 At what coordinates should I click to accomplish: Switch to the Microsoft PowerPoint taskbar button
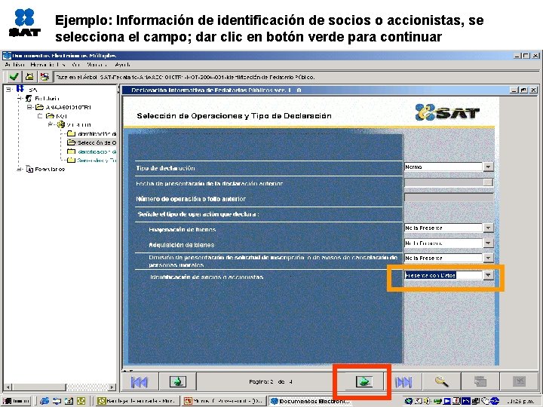pyautogui.click(x=225, y=401)
